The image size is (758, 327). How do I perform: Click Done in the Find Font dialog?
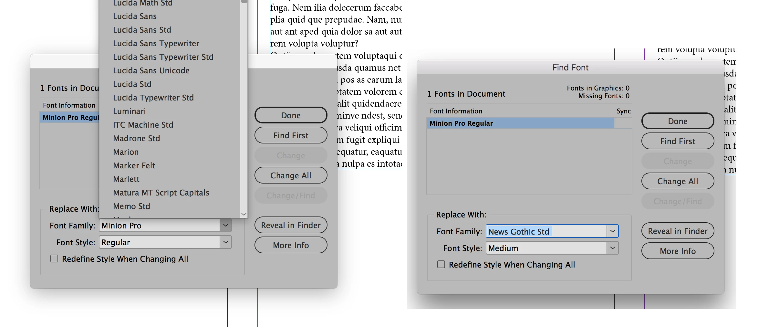click(x=678, y=121)
